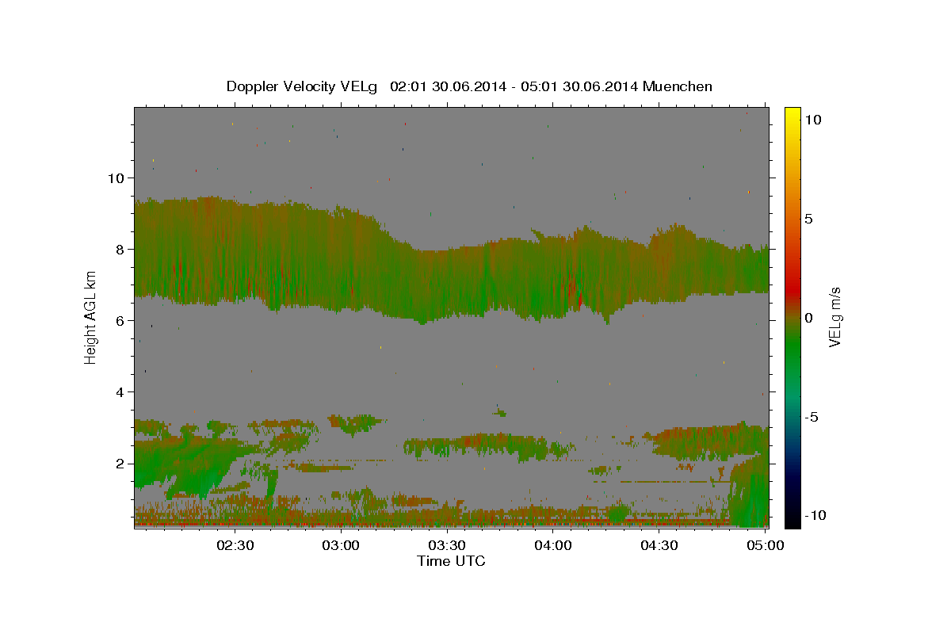Click the 04:00 time tick label
Viewport: 951px width, 634px height.
pyautogui.click(x=552, y=545)
